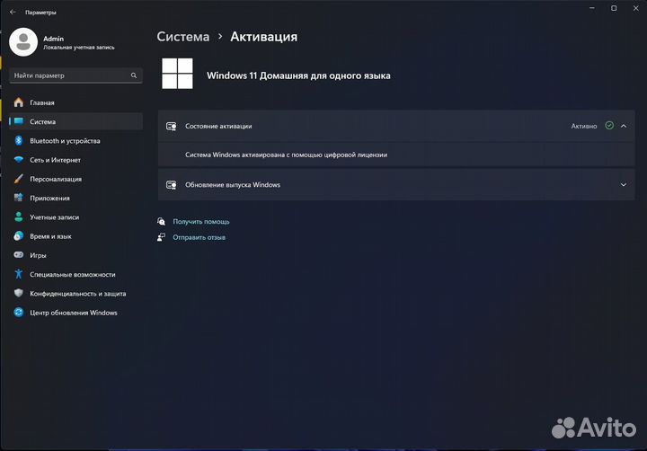The image size is (647, 451).
Task: Collapse the Состояние активации section
Action: (624, 126)
